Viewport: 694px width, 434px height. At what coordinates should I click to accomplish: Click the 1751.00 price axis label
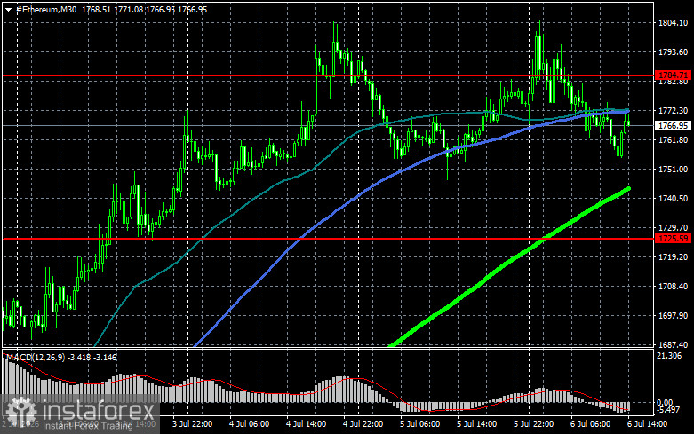point(674,170)
